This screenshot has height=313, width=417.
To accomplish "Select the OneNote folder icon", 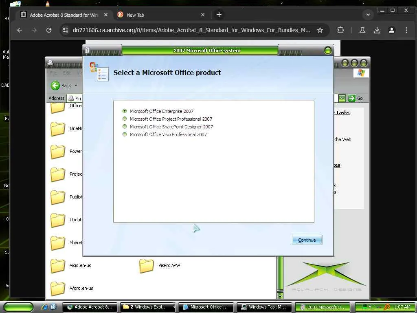I will (x=58, y=128).
